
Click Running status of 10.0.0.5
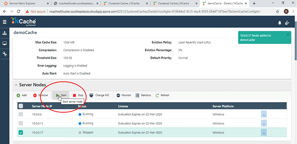pyautogui.click(x=86, y=114)
